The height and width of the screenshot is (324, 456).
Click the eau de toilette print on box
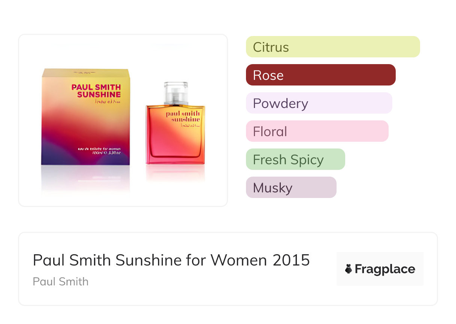coord(99,151)
